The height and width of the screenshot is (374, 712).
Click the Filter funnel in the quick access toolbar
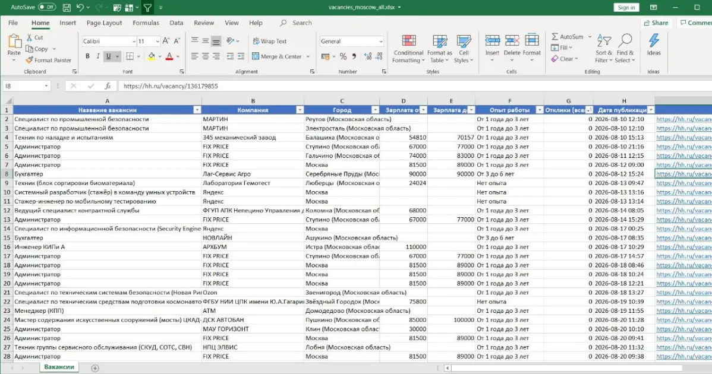tap(147, 8)
